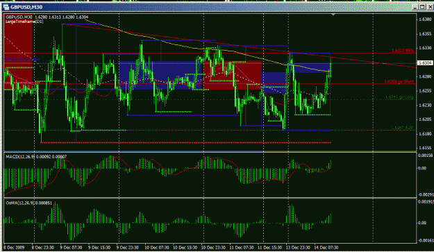Click the 11 Dec 07:30 time label
The height and width of the screenshot is (252, 434).
tap(242, 248)
